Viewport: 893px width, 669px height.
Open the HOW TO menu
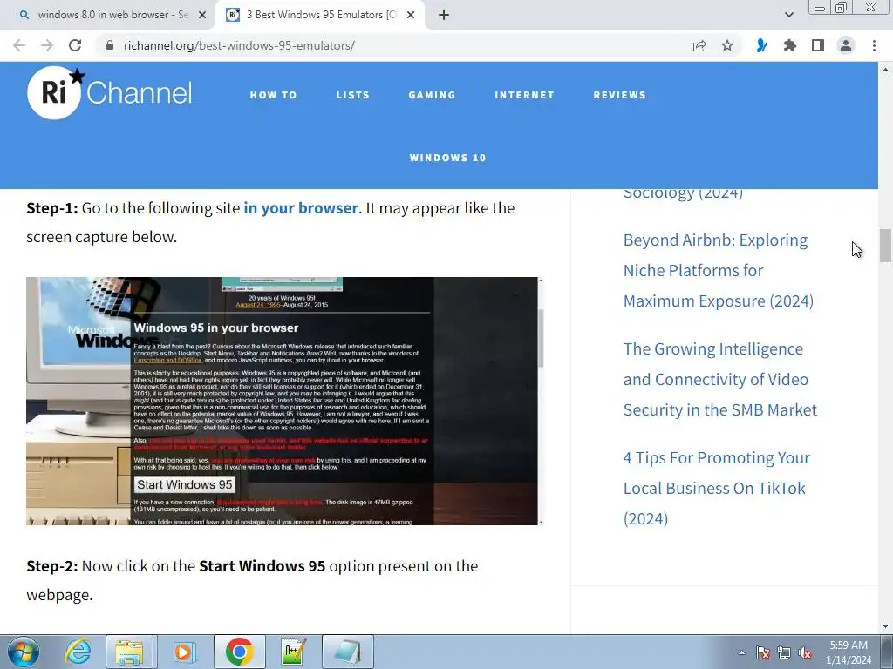pyautogui.click(x=273, y=95)
